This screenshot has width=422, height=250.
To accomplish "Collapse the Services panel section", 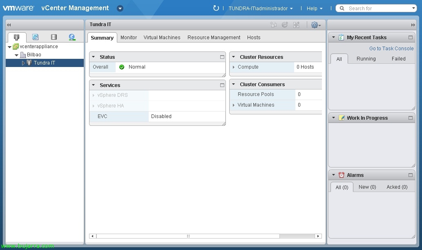I will (x=94, y=85).
